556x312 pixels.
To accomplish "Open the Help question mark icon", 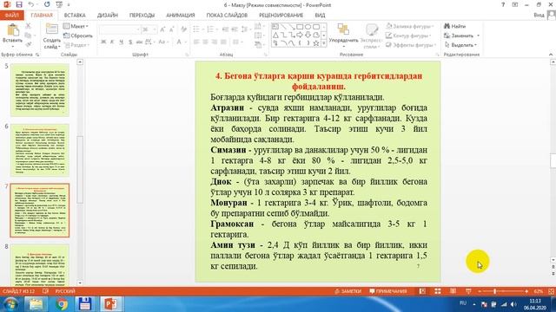I will pos(503,4).
